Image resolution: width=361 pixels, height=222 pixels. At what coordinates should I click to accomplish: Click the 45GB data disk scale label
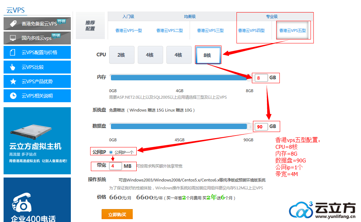click(x=180, y=140)
